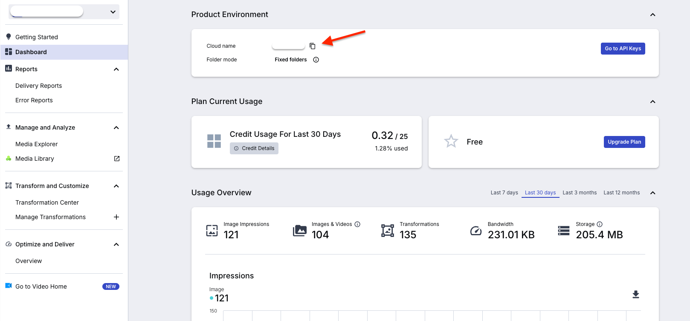Click the NEW badge beside Video Home
The image size is (690, 321).
(x=111, y=286)
